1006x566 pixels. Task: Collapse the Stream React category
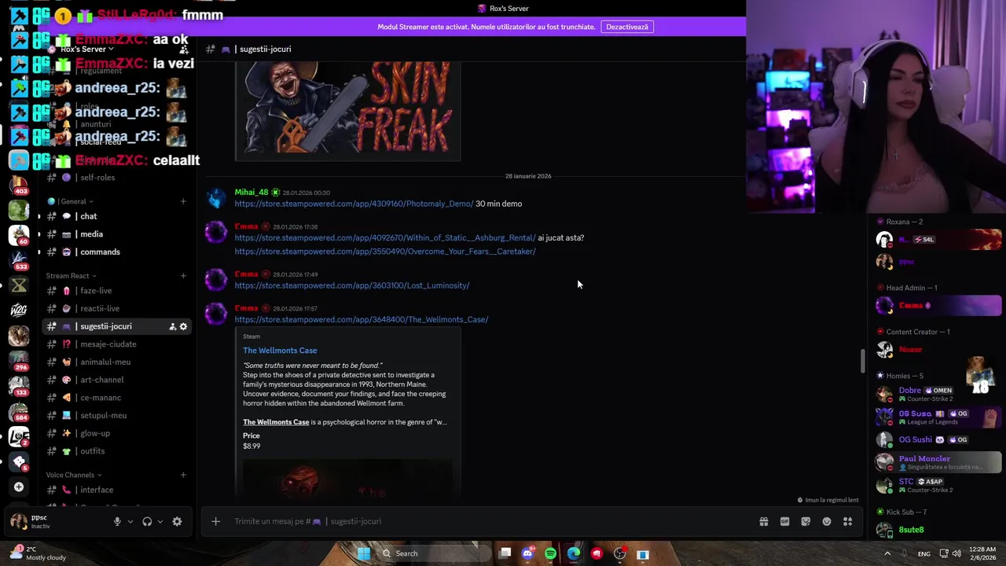tap(71, 276)
